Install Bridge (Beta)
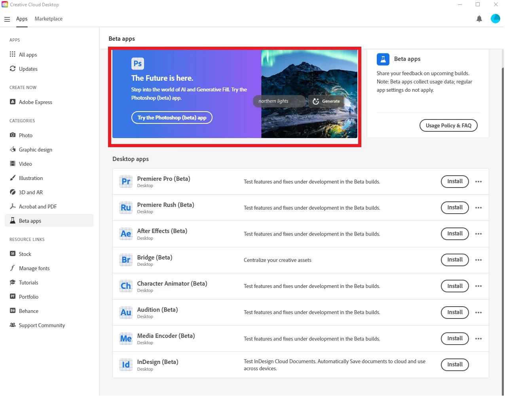Screen dimensions: 505x398 point(455,260)
